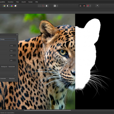This screenshot has height=114, width=114.
Task: Open the Overlay preview dropdown
Action: point(8,39)
